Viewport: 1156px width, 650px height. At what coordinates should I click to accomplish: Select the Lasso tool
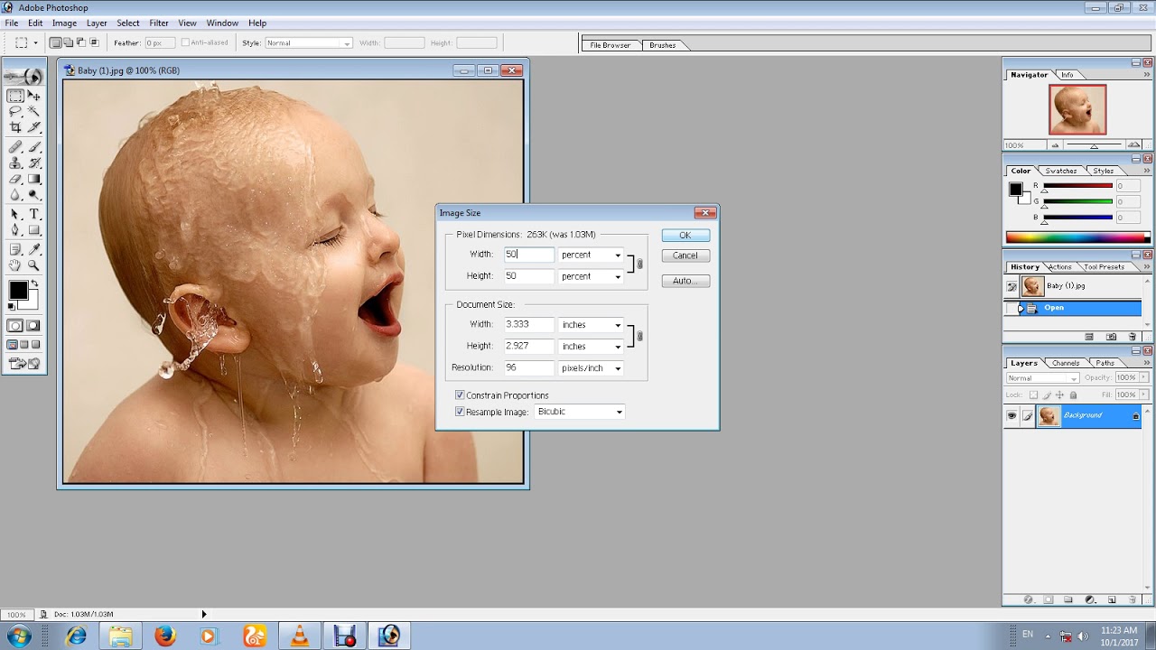tap(15, 111)
